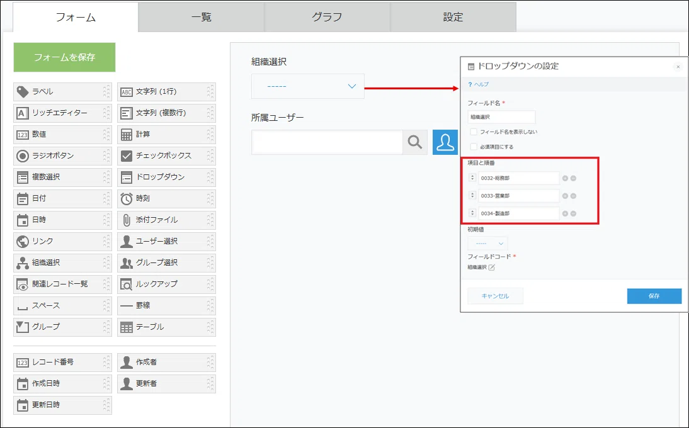
Task: Edit field code pencil icon
Action: (x=492, y=267)
